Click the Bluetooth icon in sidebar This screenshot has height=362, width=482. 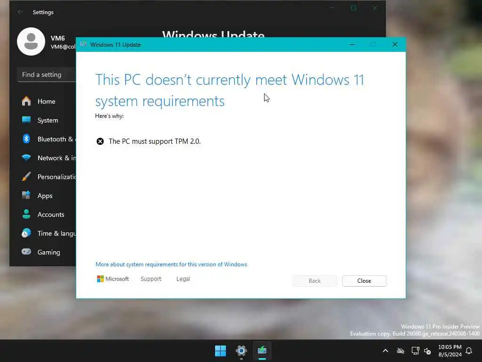pyautogui.click(x=26, y=139)
